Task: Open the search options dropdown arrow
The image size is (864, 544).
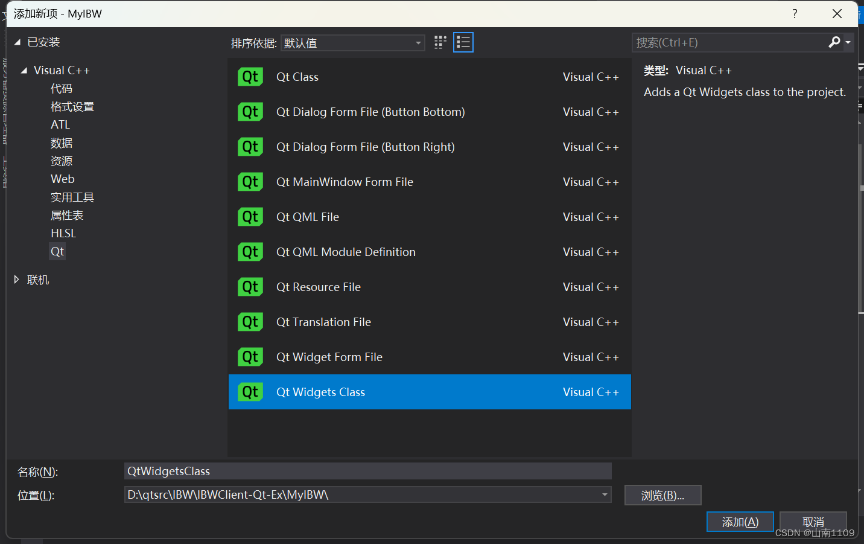Action: click(848, 42)
